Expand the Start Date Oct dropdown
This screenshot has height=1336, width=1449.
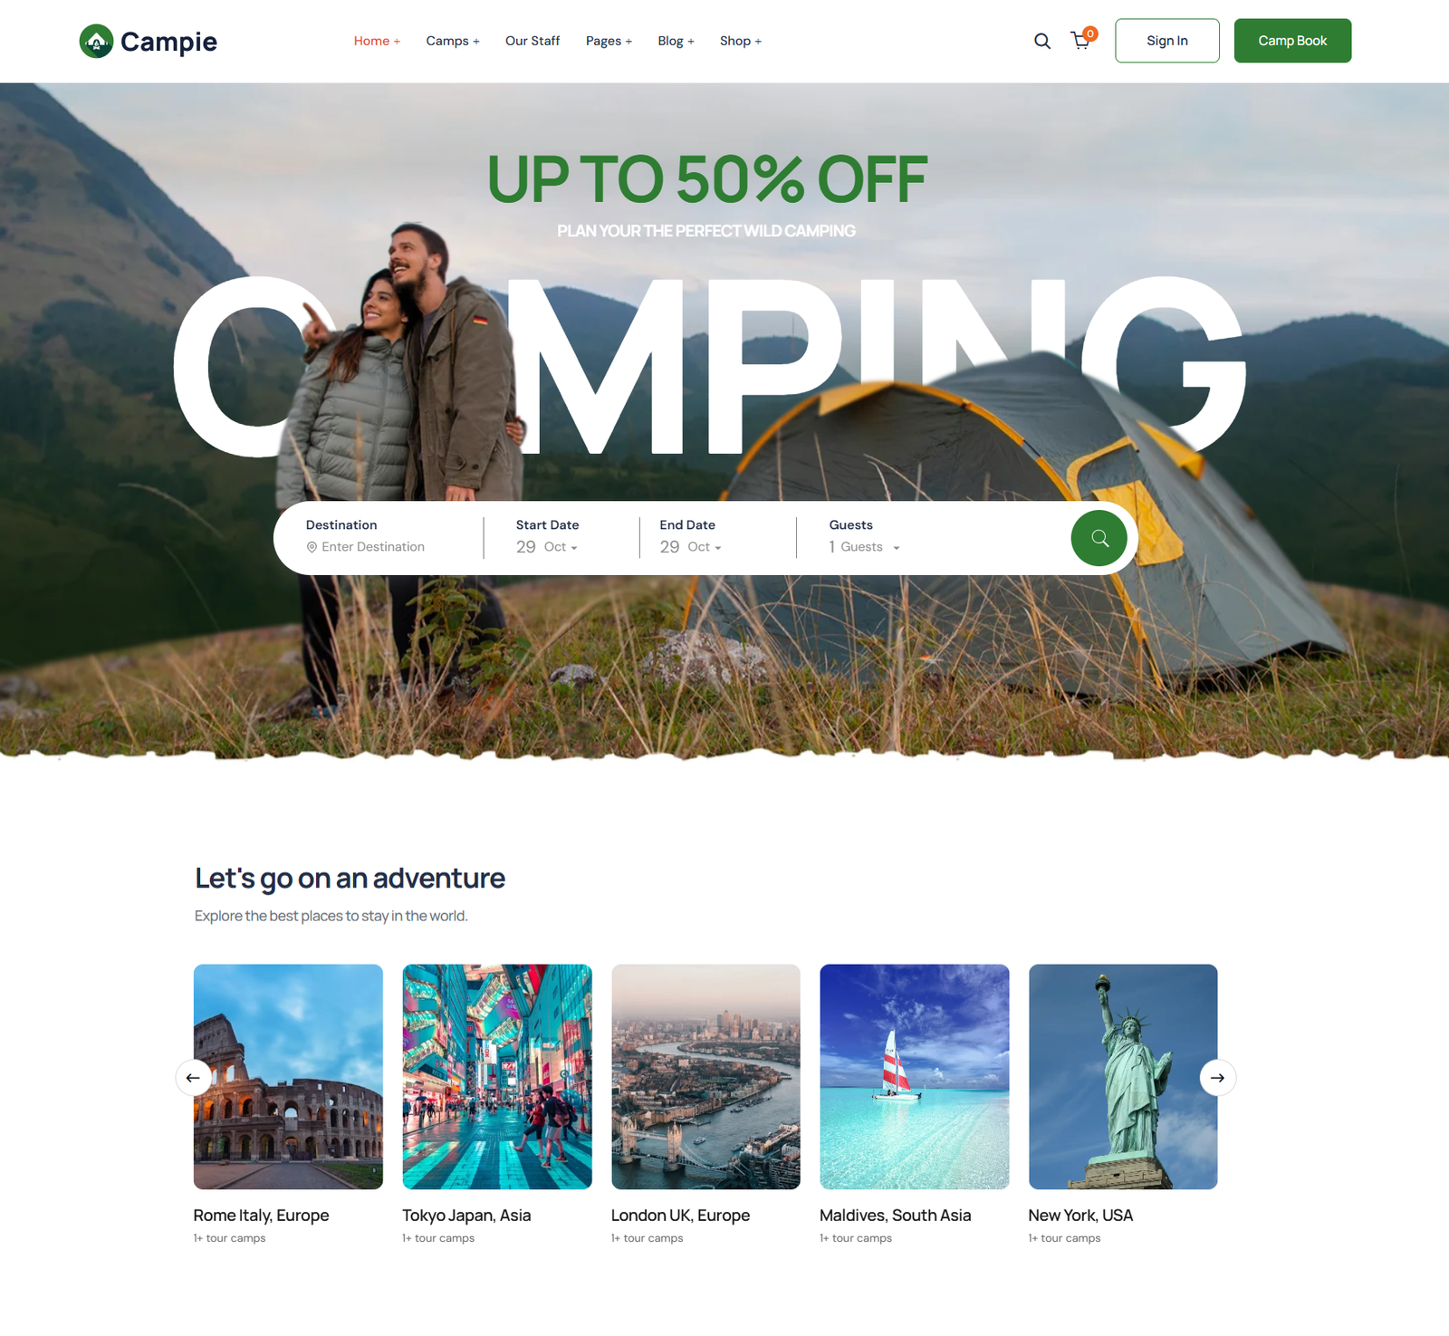pyautogui.click(x=561, y=547)
